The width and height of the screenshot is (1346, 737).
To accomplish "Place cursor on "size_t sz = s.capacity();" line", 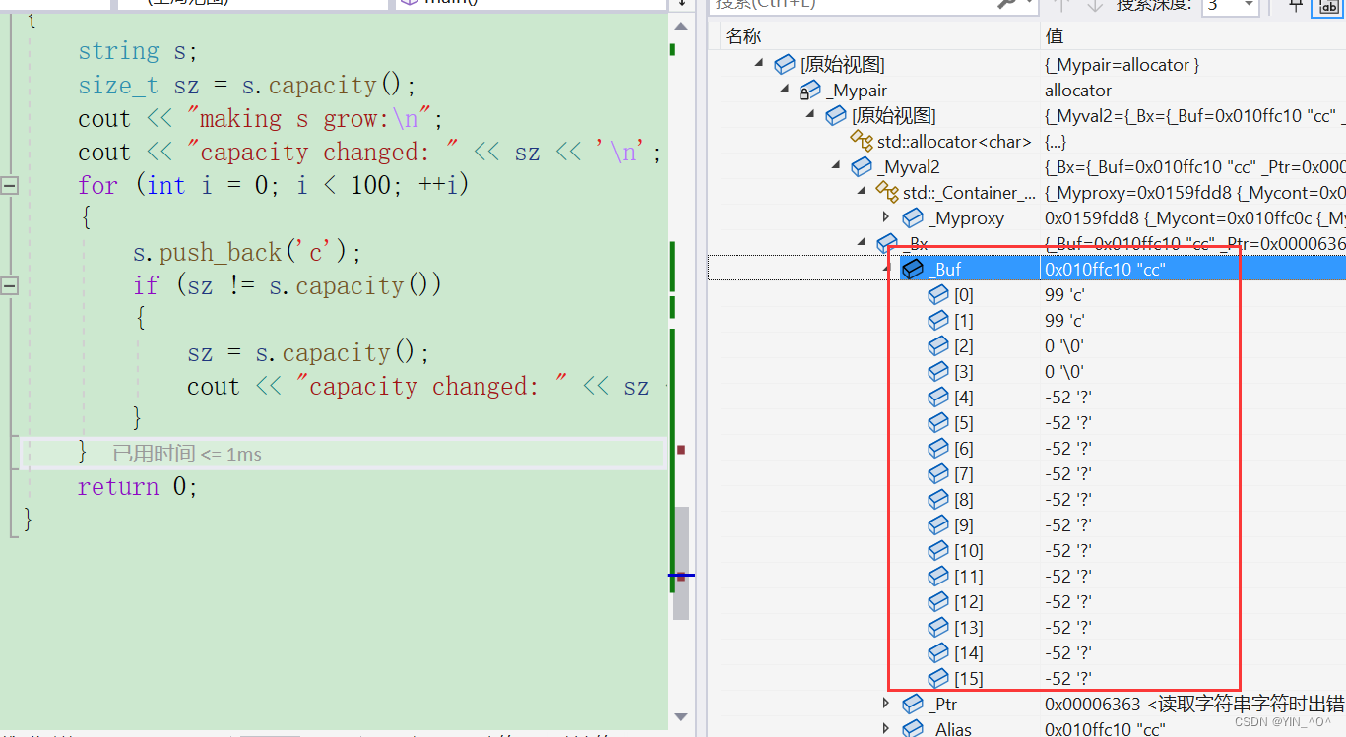I will click(247, 85).
